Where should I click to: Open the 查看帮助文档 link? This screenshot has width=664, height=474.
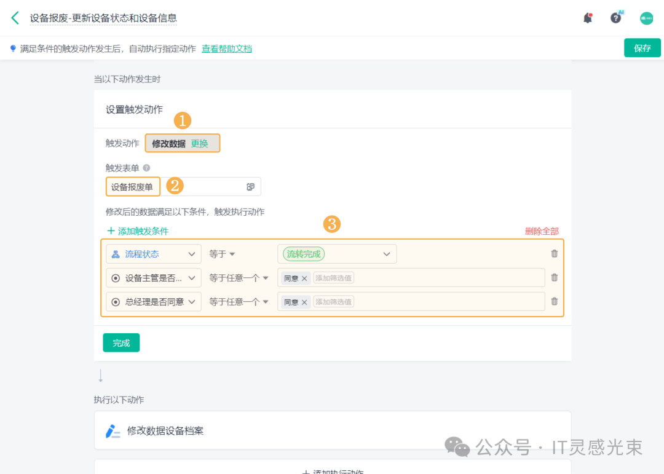[227, 49]
